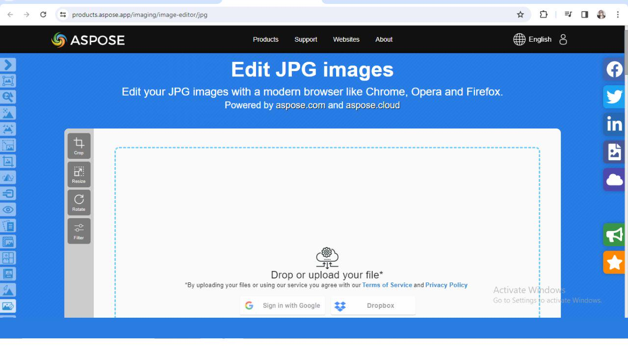Click the arrow-into-box icon in left sidebar
This screenshot has width=628, height=353.
tap(8, 193)
